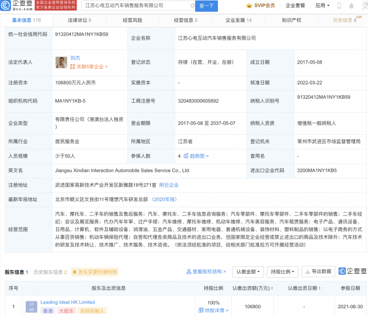
Task: Switch to 企业发展 tab
Action: point(238,20)
